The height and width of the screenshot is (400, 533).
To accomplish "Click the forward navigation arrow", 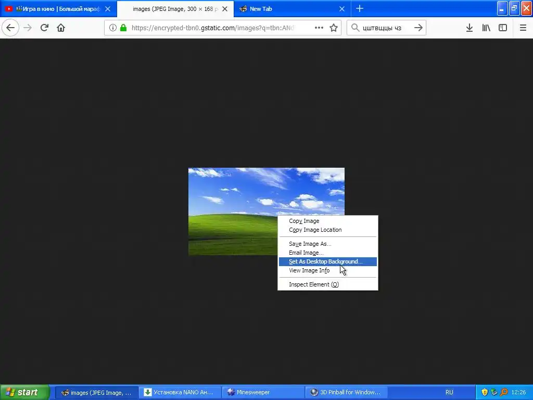I will pos(28,28).
